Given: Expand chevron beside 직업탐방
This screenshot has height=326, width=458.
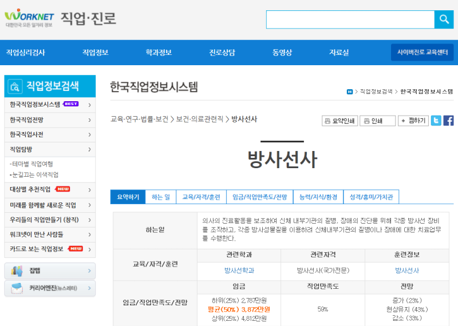Looking at the screenshot, I should pos(89,149).
